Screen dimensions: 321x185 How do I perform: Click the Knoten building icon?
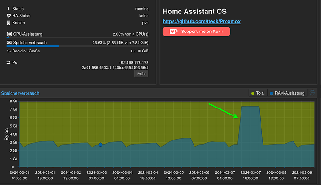8,23
